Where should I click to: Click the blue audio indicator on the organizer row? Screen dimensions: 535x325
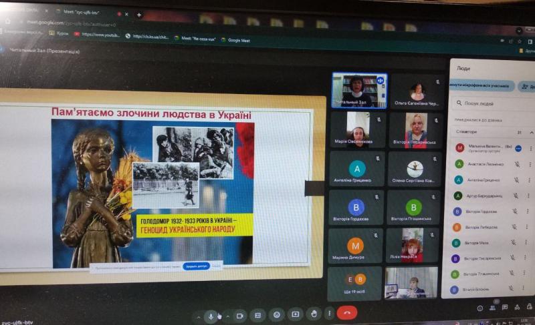pyautogui.click(x=518, y=149)
